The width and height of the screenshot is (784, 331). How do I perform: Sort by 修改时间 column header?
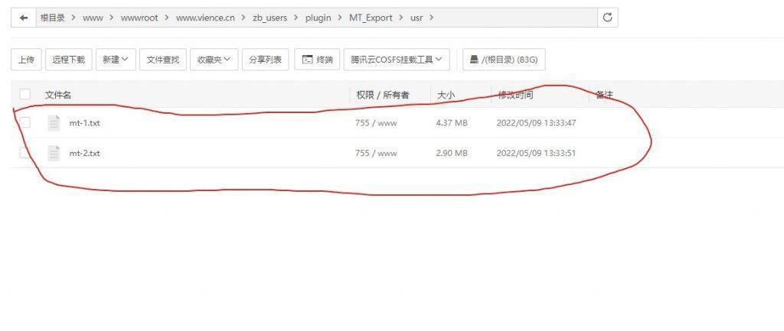click(x=515, y=95)
